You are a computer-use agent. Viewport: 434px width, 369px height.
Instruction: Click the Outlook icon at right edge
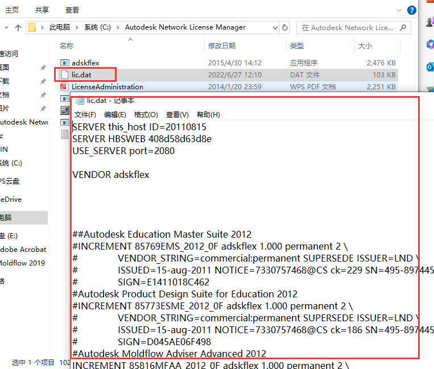430,67
